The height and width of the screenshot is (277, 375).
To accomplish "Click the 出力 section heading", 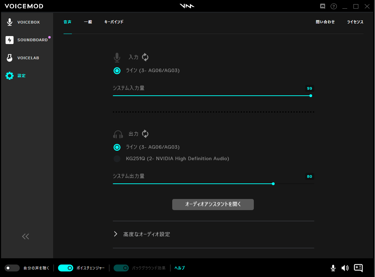I will pyautogui.click(x=133, y=134).
